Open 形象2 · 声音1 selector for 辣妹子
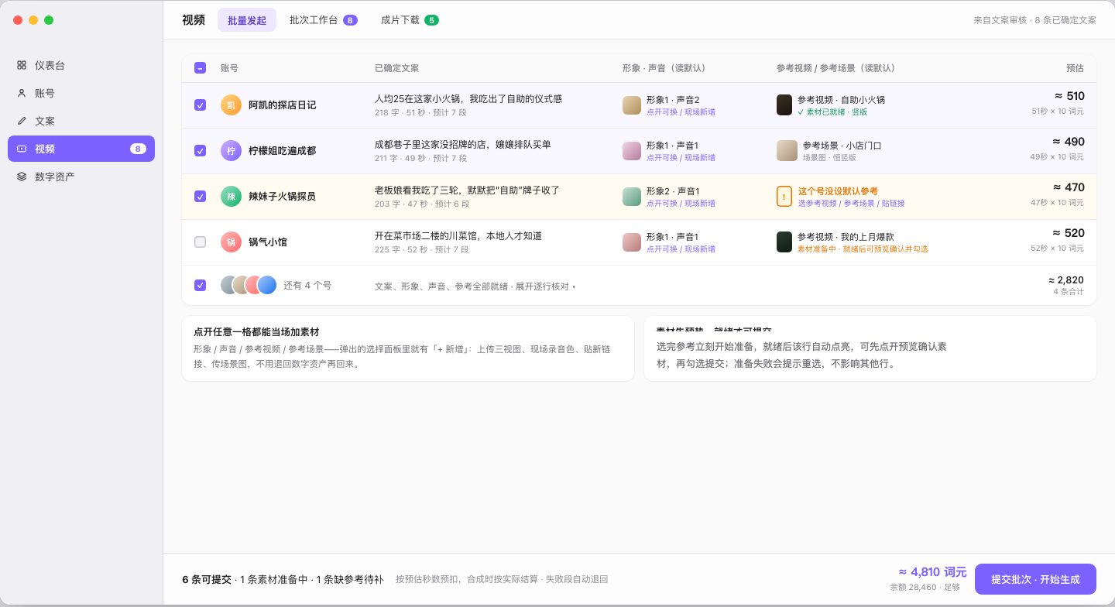The width and height of the screenshot is (1115, 607). point(672,191)
